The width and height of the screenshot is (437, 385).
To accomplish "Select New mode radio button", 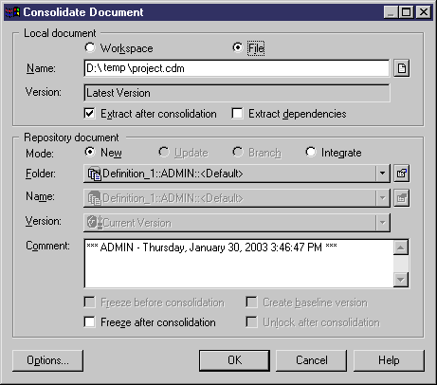I will coord(90,153).
